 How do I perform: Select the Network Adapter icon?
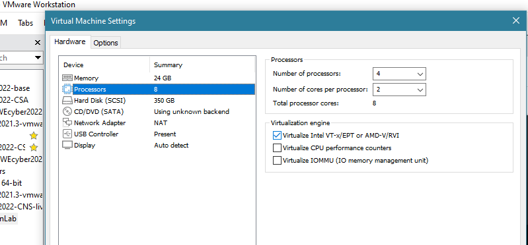67,123
